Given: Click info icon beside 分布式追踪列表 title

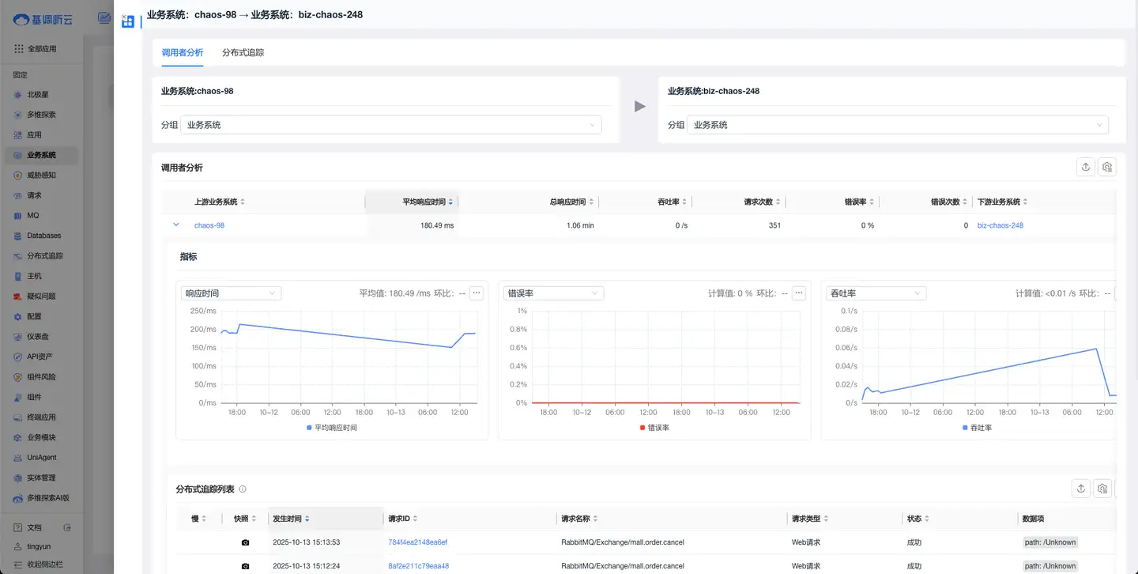Looking at the screenshot, I should [243, 489].
